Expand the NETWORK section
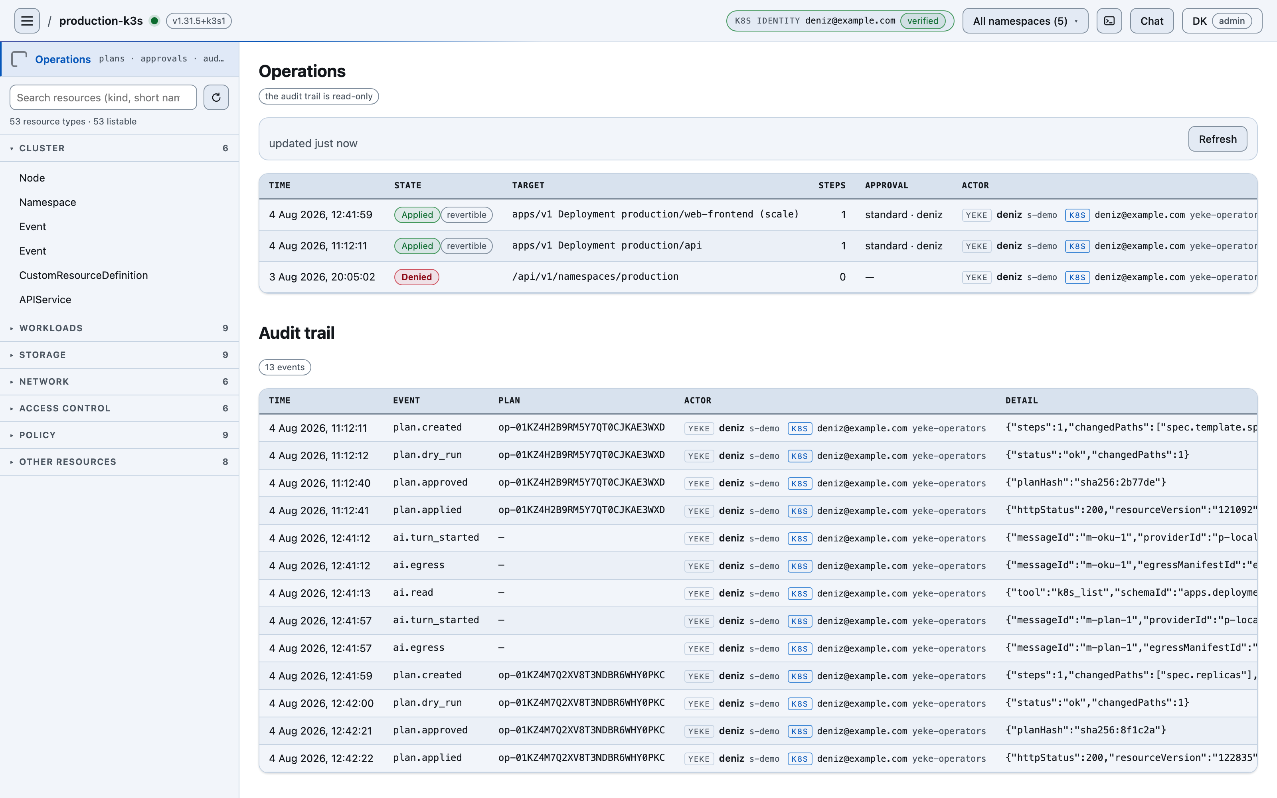 tap(119, 381)
